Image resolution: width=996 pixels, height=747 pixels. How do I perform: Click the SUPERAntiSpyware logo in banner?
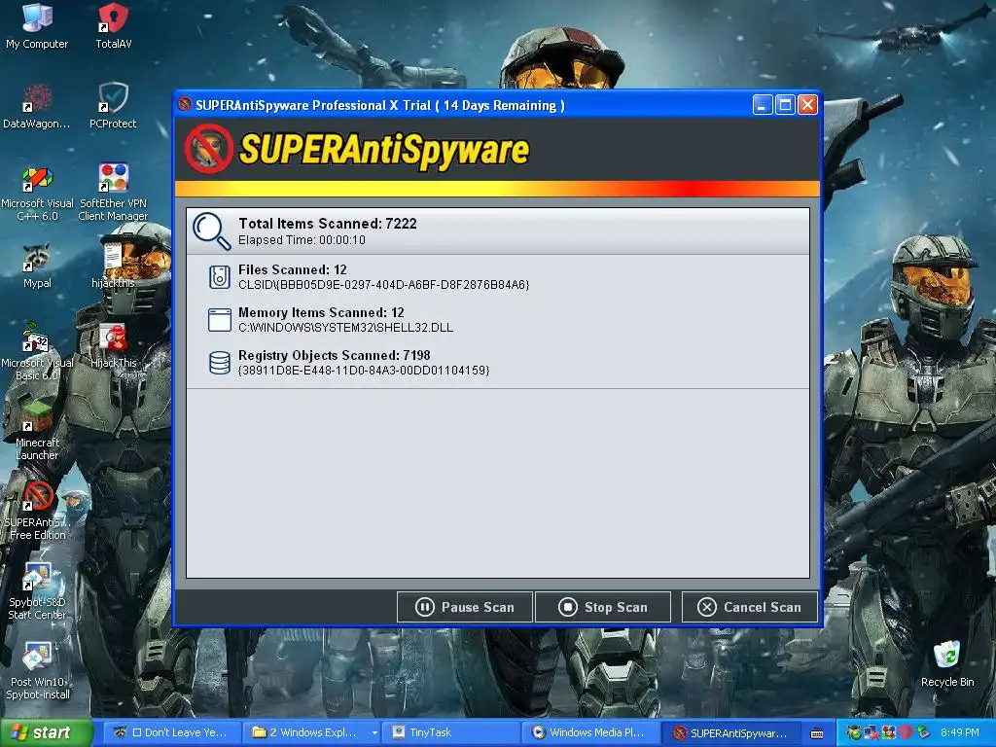[x=357, y=149]
